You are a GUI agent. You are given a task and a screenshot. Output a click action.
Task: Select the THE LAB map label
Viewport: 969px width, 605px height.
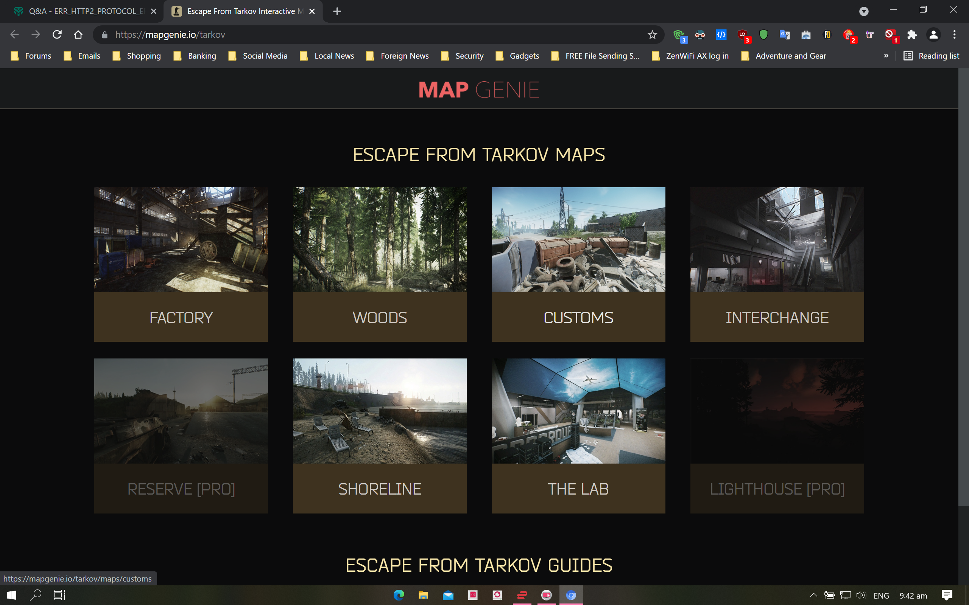tap(578, 489)
